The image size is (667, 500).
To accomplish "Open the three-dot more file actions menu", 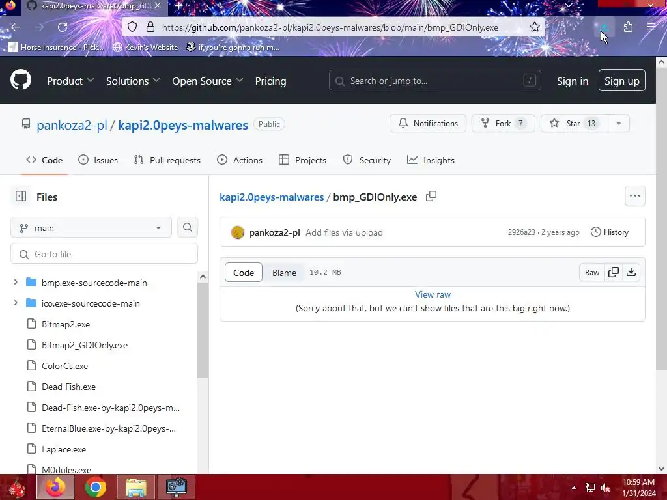I will tap(634, 196).
